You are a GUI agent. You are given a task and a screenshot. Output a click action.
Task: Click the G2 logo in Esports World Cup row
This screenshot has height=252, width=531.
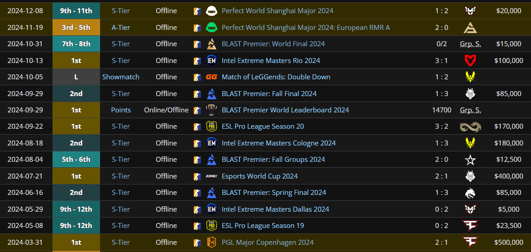(470, 176)
